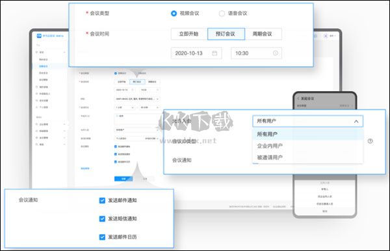Open the calendar icon in date field
390x251 pixels.
pyautogui.click(x=214, y=53)
